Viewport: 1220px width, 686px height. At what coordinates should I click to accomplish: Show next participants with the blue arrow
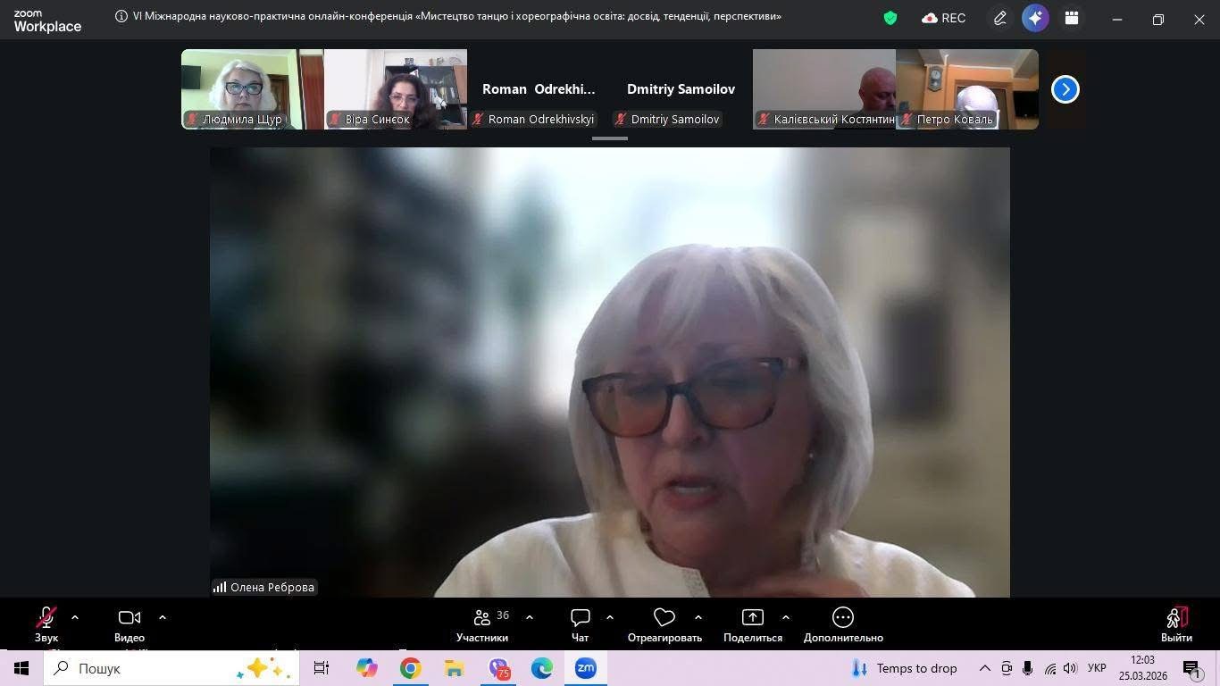1065,89
